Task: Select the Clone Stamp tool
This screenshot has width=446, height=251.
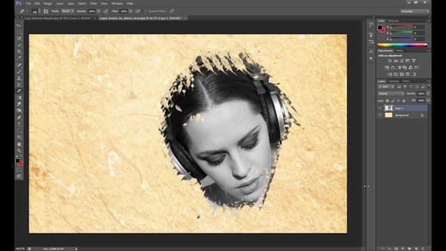Action: click(20, 78)
